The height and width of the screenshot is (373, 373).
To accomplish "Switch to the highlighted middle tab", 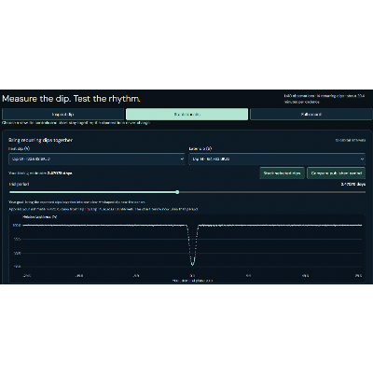I will point(187,115).
